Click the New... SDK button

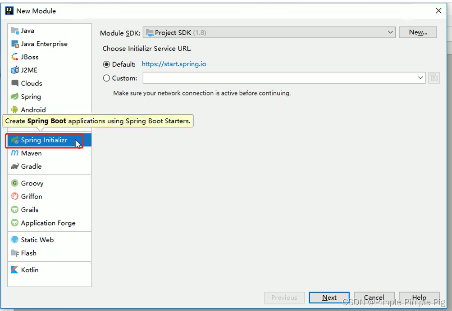tap(418, 32)
